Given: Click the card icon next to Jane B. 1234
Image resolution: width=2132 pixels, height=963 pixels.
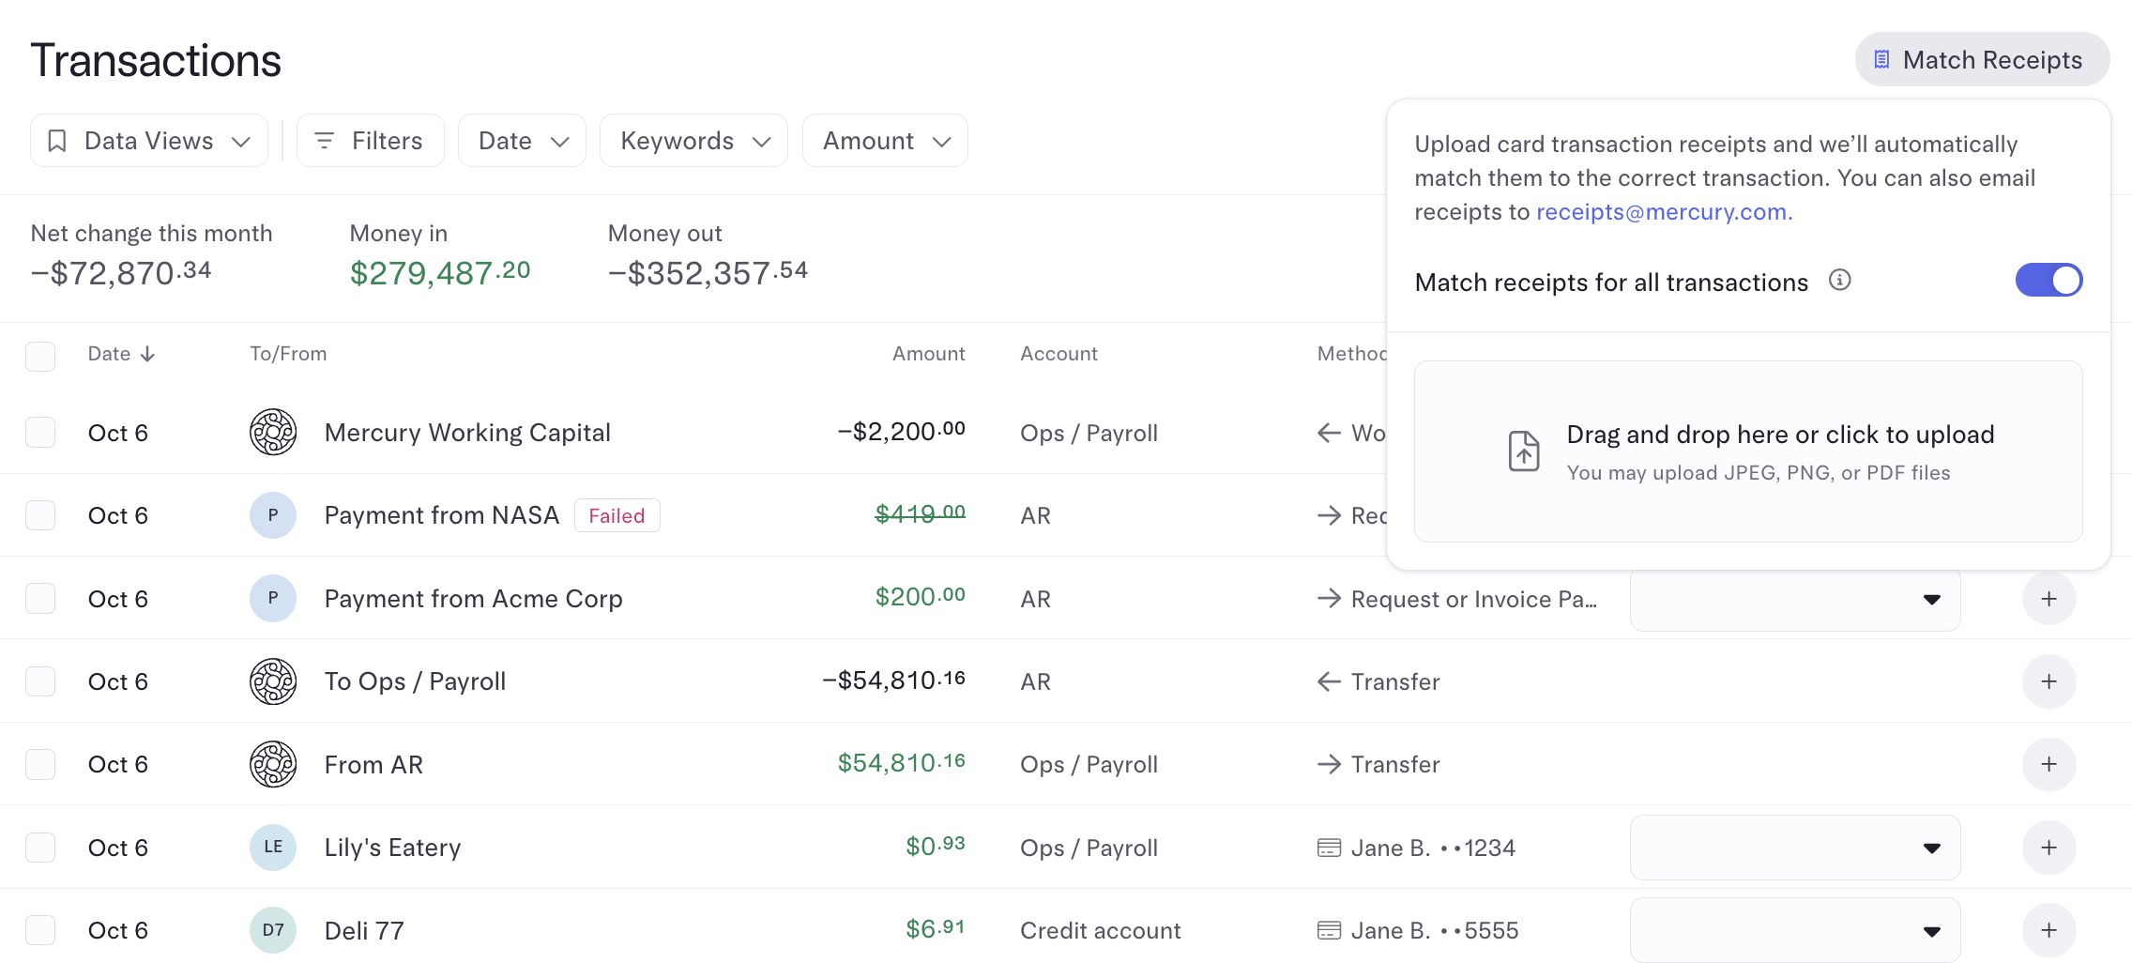Looking at the screenshot, I should tap(1329, 848).
